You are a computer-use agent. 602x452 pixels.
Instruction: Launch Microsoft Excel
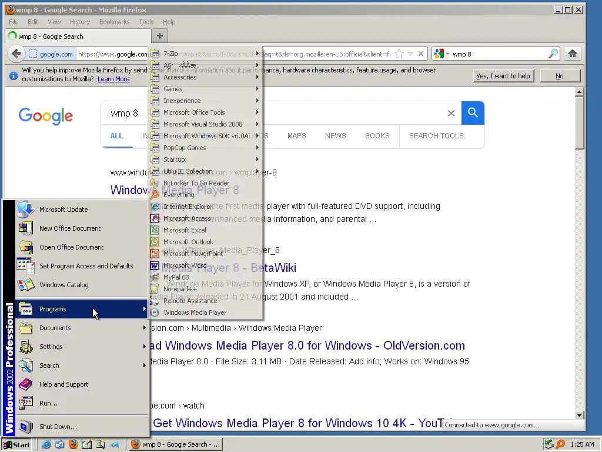[x=205, y=230]
